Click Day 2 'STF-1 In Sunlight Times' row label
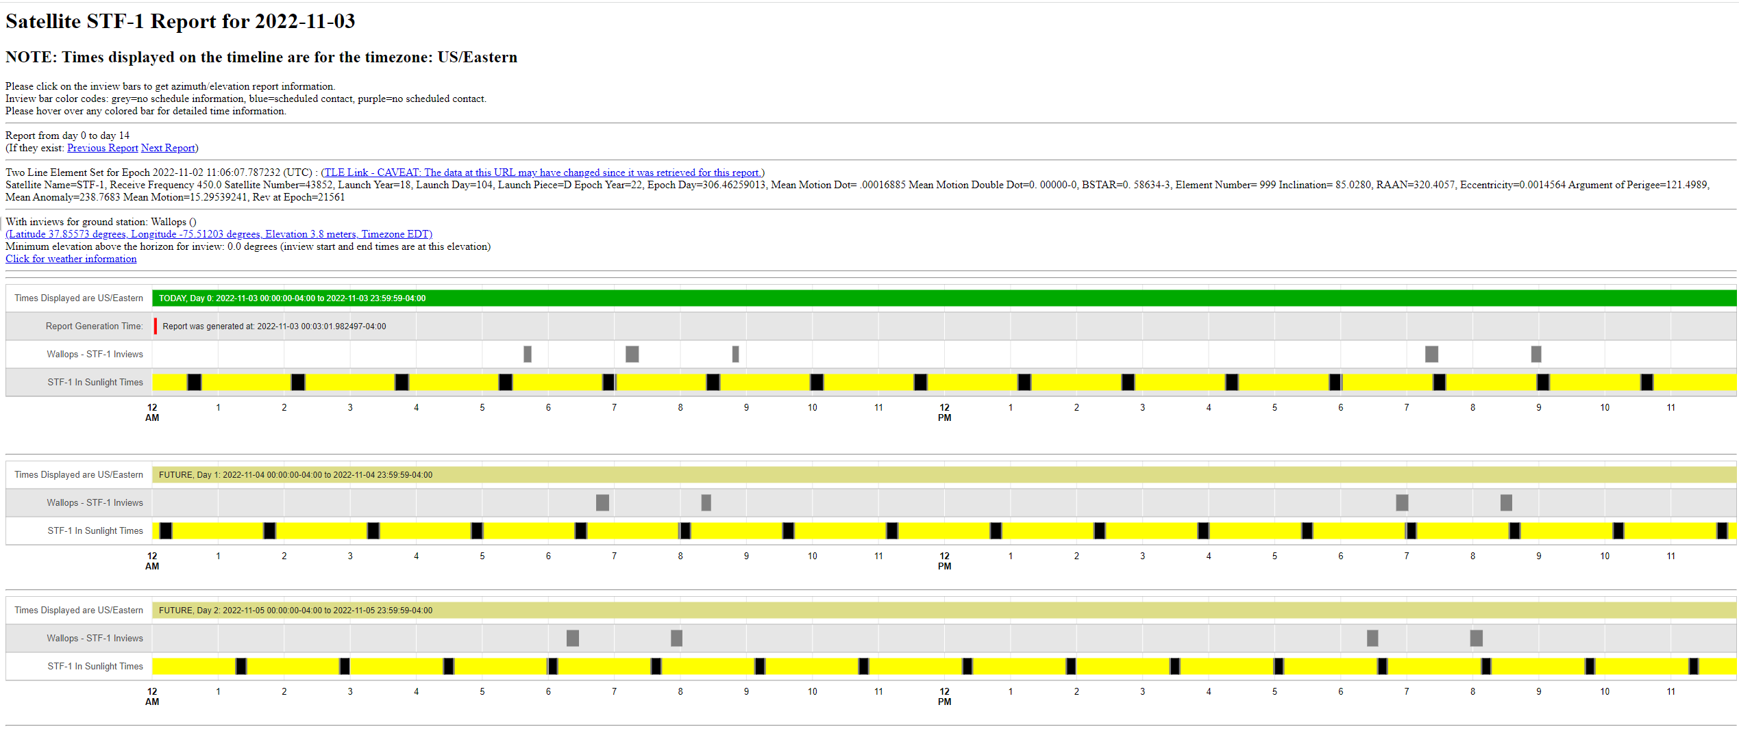Screen dimensions: 1739x731 (95, 666)
